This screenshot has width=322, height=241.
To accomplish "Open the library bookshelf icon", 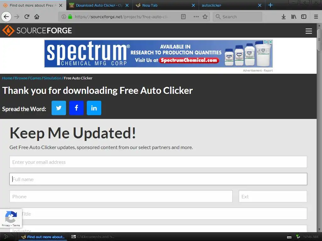I will tap(294, 17).
